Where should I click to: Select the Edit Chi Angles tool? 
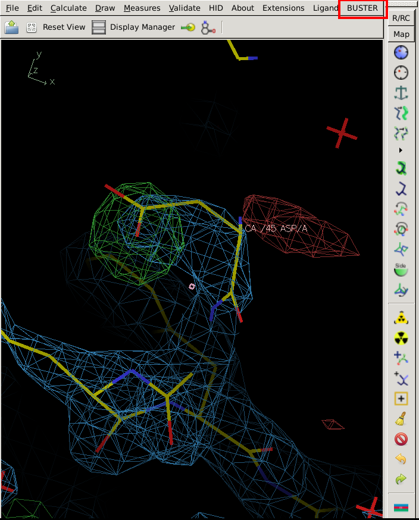point(401,209)
